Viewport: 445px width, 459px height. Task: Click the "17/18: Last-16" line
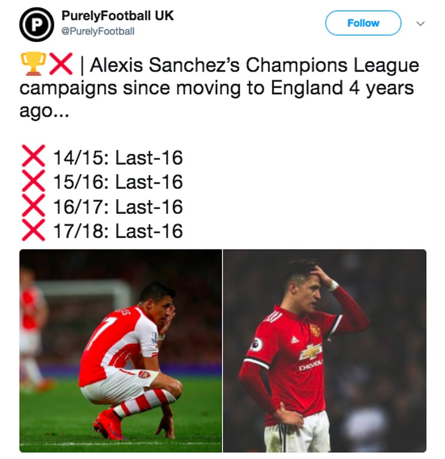[x=117, y=231]
